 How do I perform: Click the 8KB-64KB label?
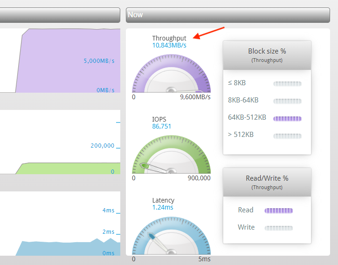pyautogui.click(x=243, y=100)
